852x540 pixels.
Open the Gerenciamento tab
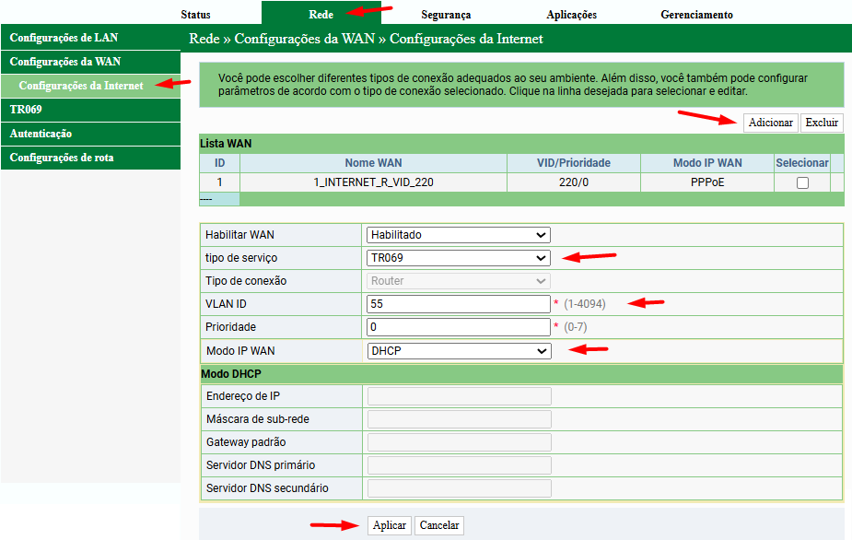[x=696, y=15]
